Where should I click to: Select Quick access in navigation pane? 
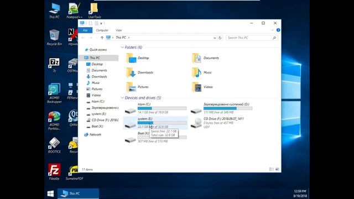click(x=98, y=50)
